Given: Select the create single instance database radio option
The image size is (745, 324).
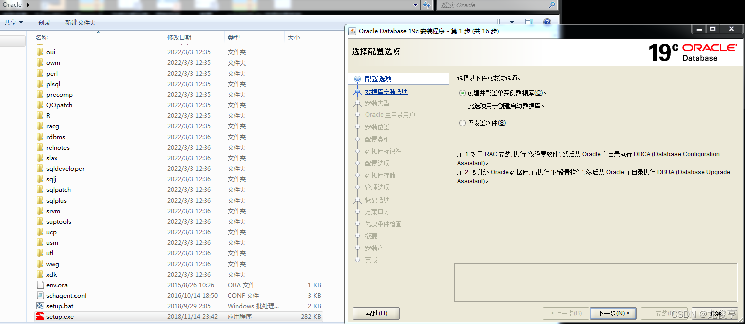Looking at the screenshot, I should point(462,93).
